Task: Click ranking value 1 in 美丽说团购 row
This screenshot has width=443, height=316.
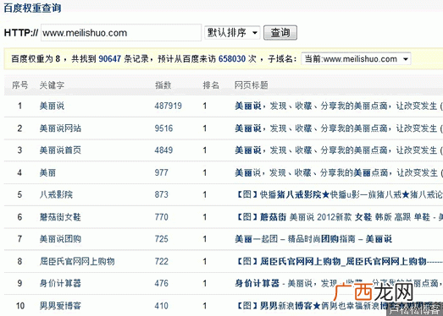Action: [x=205, y=239]
